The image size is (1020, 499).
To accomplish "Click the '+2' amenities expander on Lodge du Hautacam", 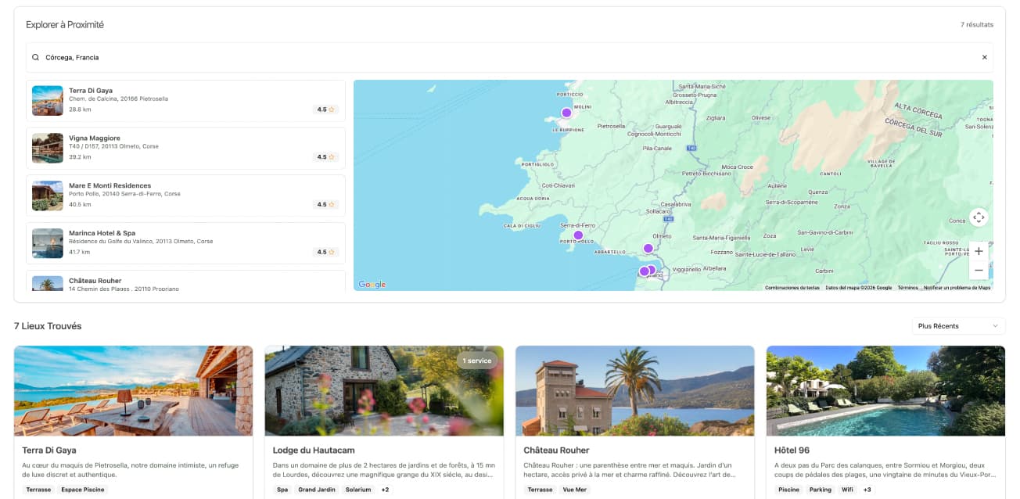I will pos(383,489).
